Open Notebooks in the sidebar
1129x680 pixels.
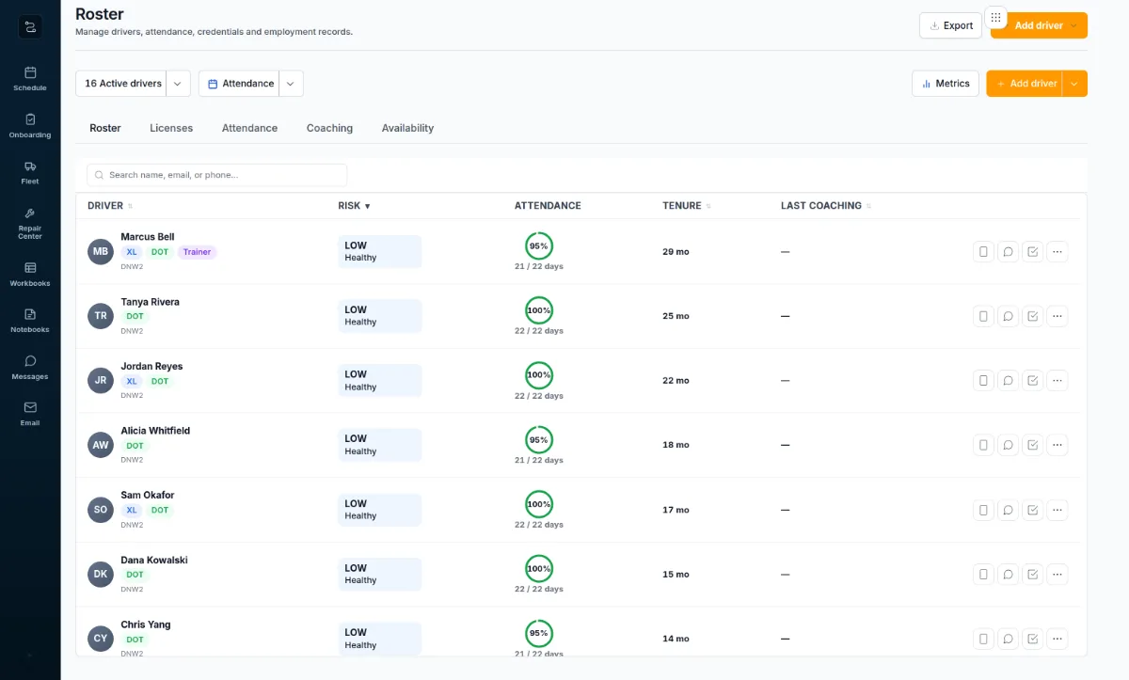pyautogui.click(x=30, y=321)
